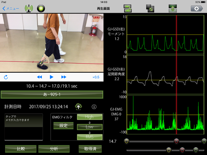Tap the right green knob on upper slider
Image resolution: width=207 pixels, height=155 pixels.
pyautogui.click(x=204, y=141)
